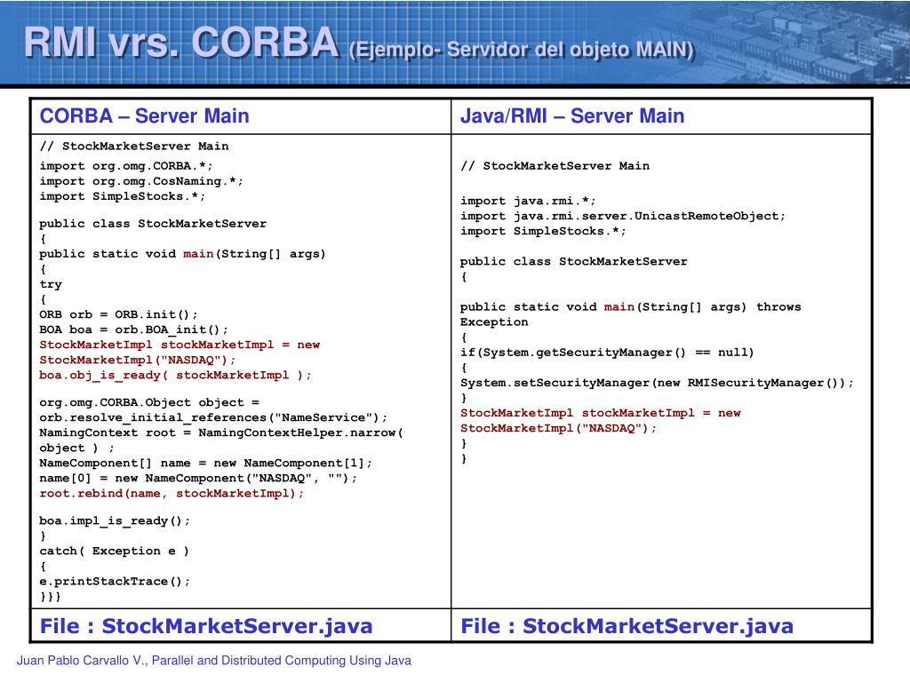The height and width of the screenshot is (682, 910).
Task: Click line "boa.impl_is_ready();"
Action: [115, 520]
